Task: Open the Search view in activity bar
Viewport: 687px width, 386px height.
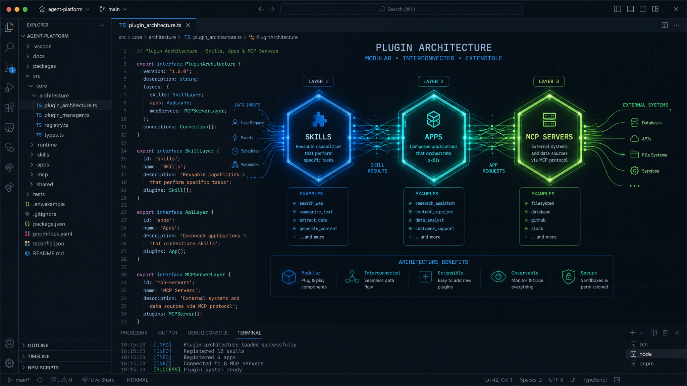Action: 9,47
